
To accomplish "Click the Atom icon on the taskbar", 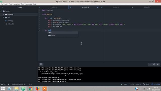I will (23, 89).
